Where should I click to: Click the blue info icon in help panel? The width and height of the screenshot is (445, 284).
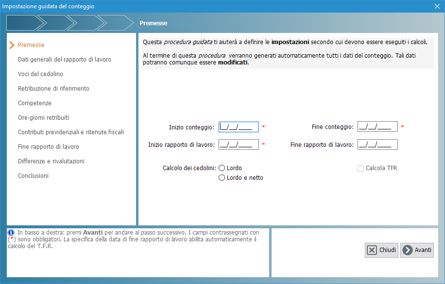[x=11, y=233]
